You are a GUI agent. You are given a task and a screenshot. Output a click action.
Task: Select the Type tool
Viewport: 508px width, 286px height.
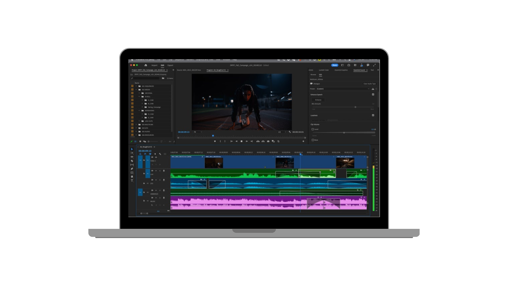[x=132, y=181]
